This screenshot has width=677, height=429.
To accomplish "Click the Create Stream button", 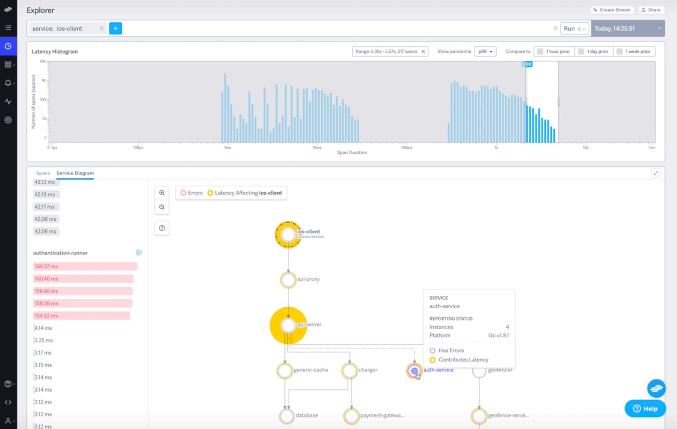I will (x=611, y=10).
